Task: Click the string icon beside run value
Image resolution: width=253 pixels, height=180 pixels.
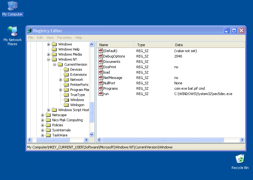Action: pos(100,93)
